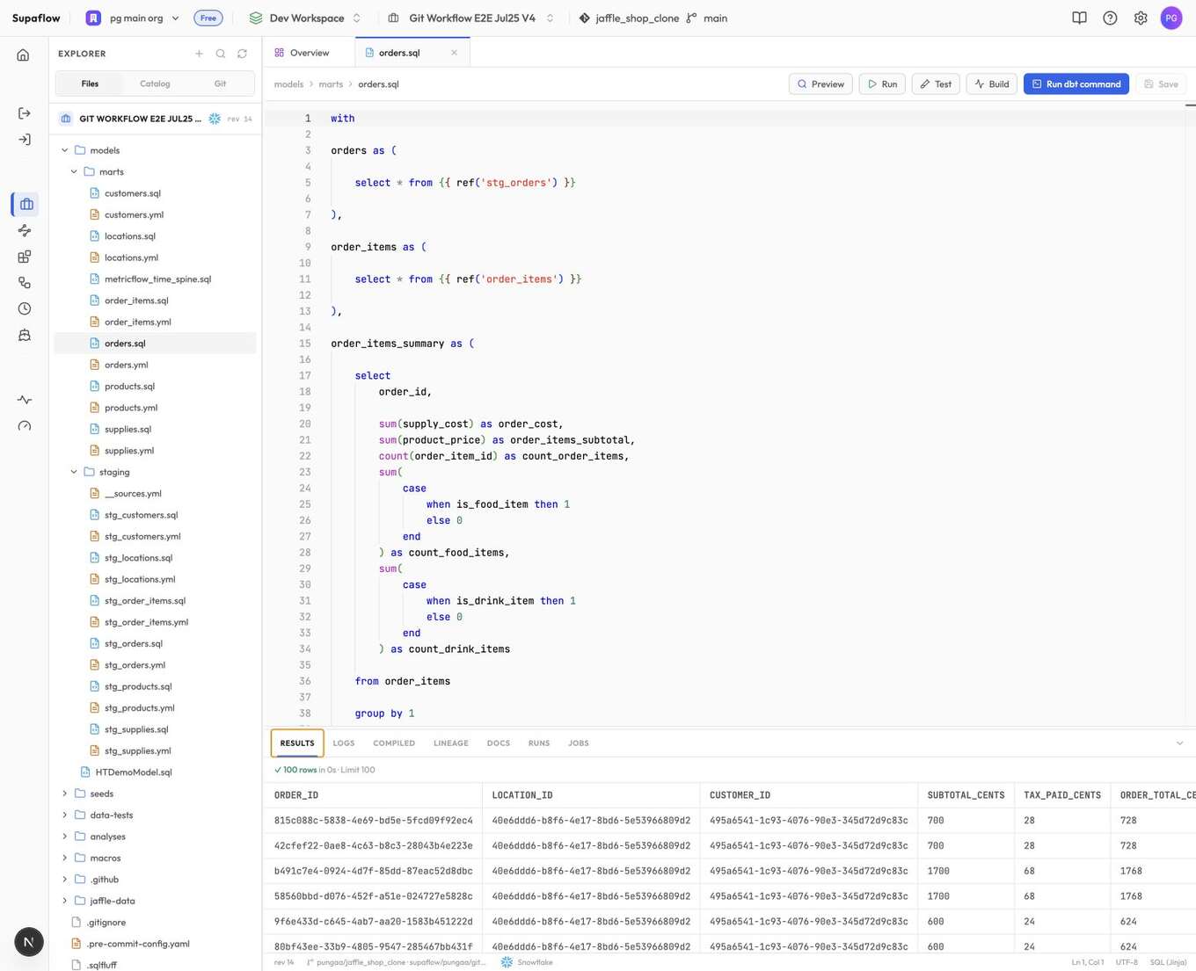Screen dimensions: 1196x971
Task: Open the Home icon in left sidebar
Action: tap(24, 54)
